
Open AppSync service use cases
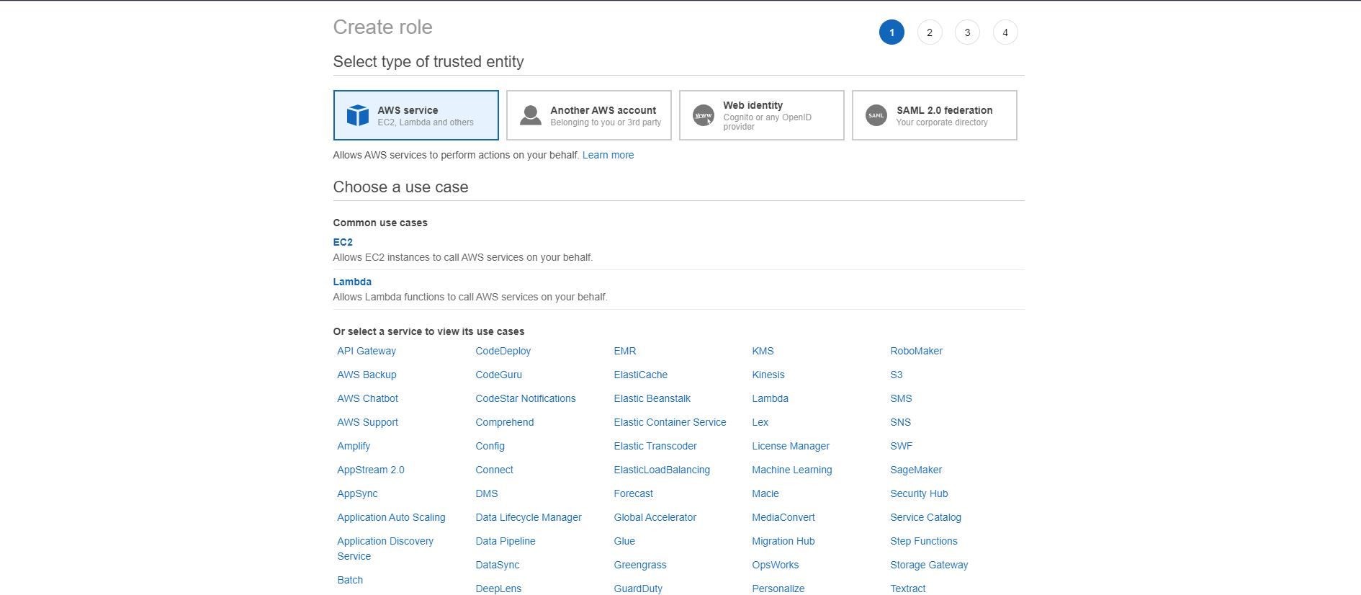coord(357,493)
